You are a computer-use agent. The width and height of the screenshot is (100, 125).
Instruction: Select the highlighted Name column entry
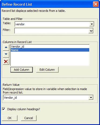pyautogui.click(x=50, y=50)
